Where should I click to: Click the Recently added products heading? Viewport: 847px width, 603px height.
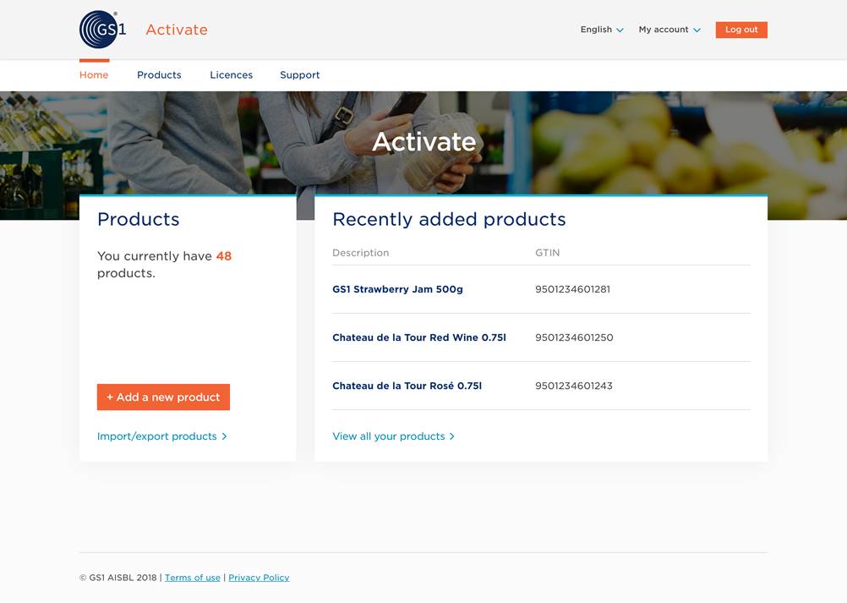(x=449, y=219)
